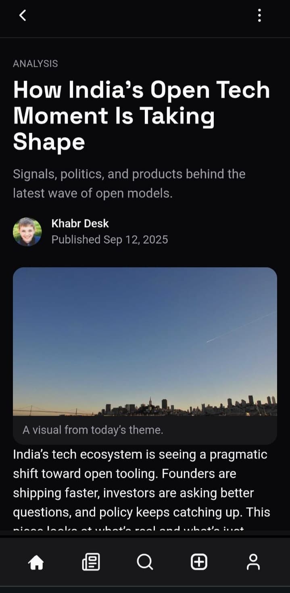Open the profile person icon
290x593 pixels.
click(x=253, y=562)
